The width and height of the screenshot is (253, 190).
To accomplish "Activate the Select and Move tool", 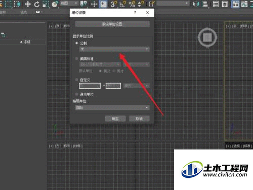I will [x=28, y=4].
